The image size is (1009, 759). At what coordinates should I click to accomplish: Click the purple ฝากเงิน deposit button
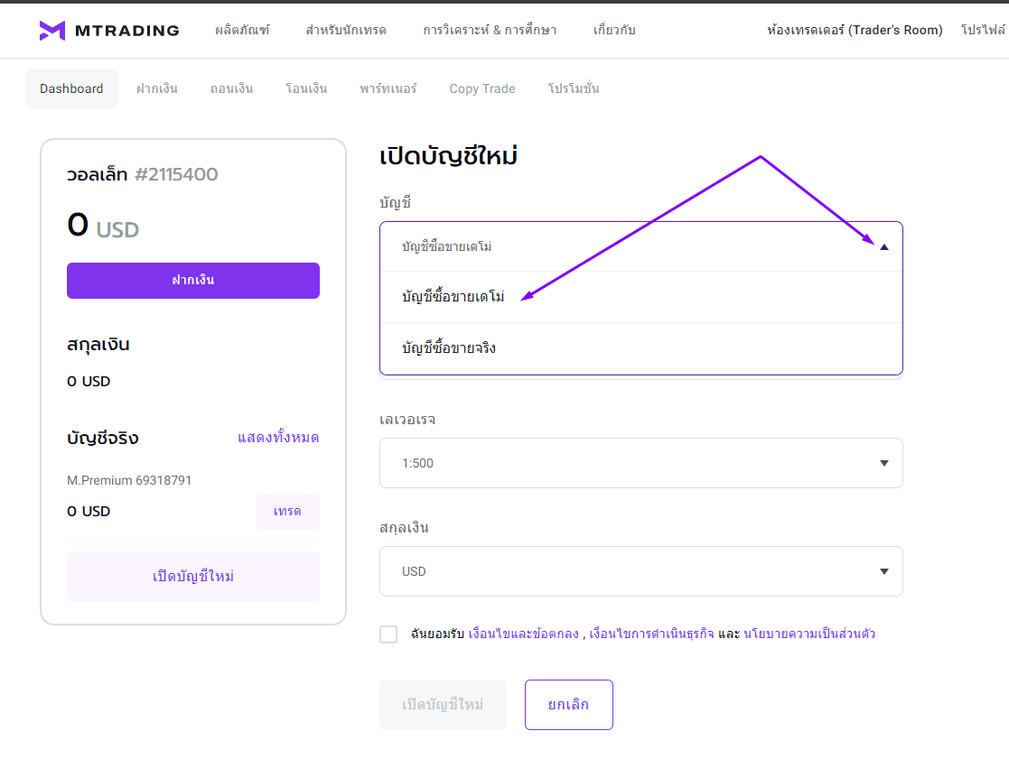click(x=193, y=280)
